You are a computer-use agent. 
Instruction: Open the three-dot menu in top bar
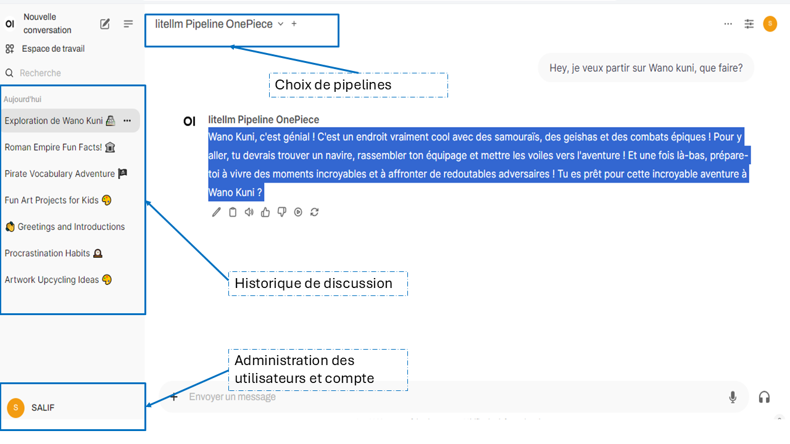click(x=728, y=24)
